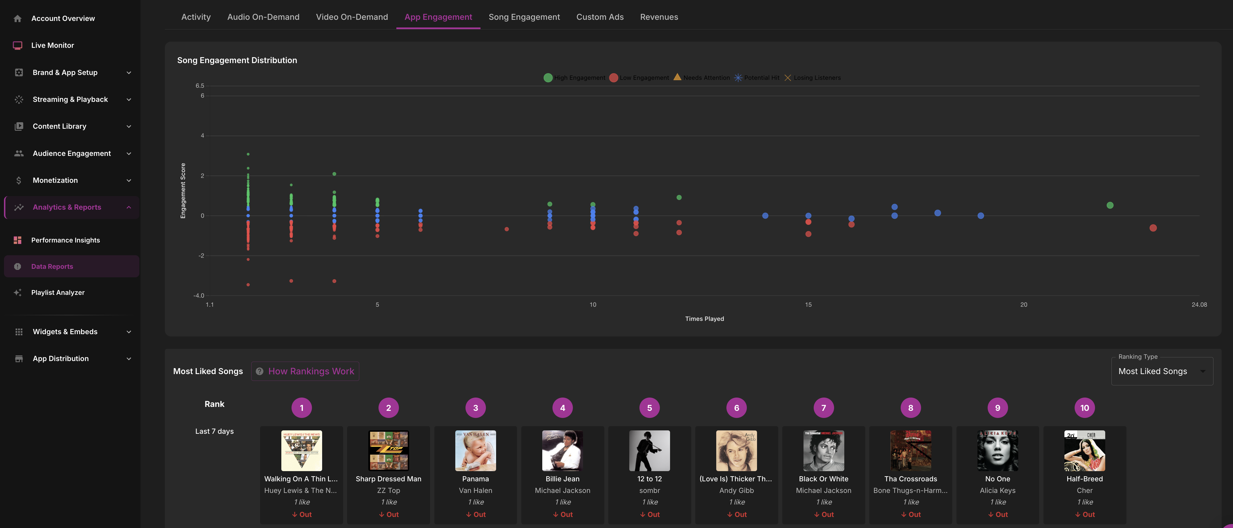
Task: Click the Billie Jean album thumbnail
Action: pos(562,450)
